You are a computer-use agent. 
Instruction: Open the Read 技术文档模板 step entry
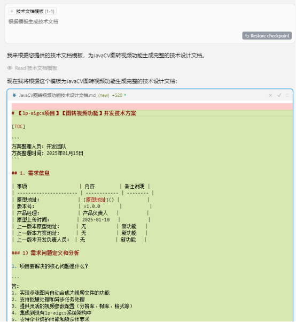point(32,68)
